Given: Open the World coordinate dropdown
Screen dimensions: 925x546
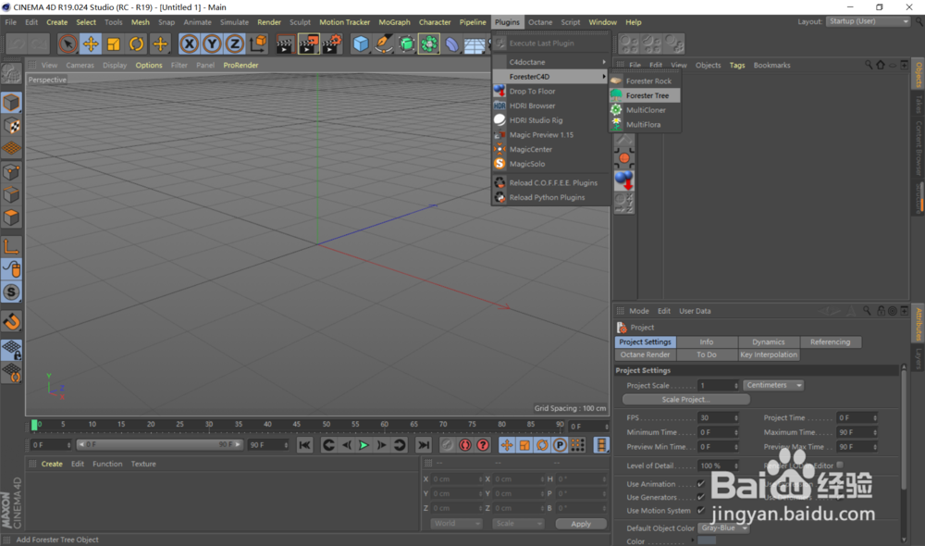Looking at the screenshot, I should pos(456,524).
